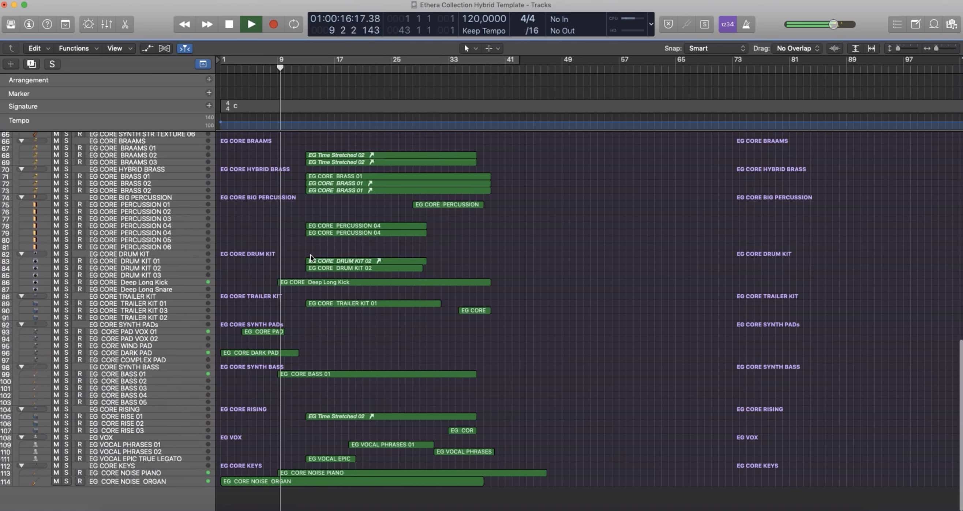Viewport: 963px width, 511px height.
Task: Open the Edit menu in tracks area
Action: point(38,48)
